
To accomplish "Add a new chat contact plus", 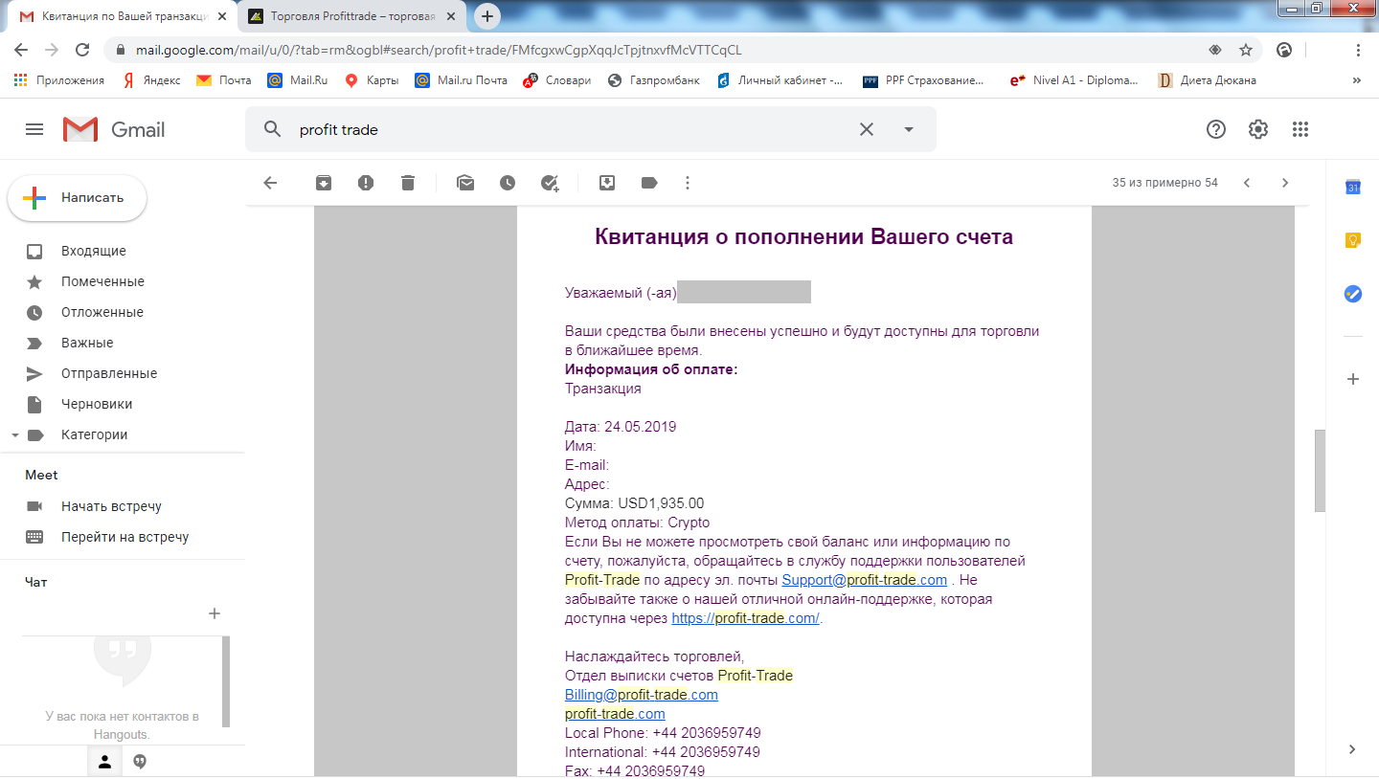I will (215, 613).
